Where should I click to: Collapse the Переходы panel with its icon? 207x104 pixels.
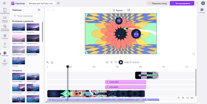click(x=39, y=10)
